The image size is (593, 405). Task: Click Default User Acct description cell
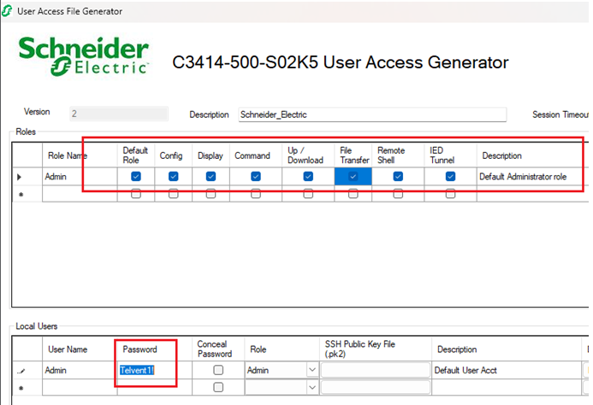point(507,370)
